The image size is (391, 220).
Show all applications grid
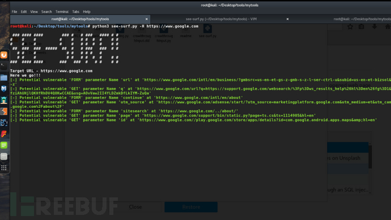pos(4,168)
